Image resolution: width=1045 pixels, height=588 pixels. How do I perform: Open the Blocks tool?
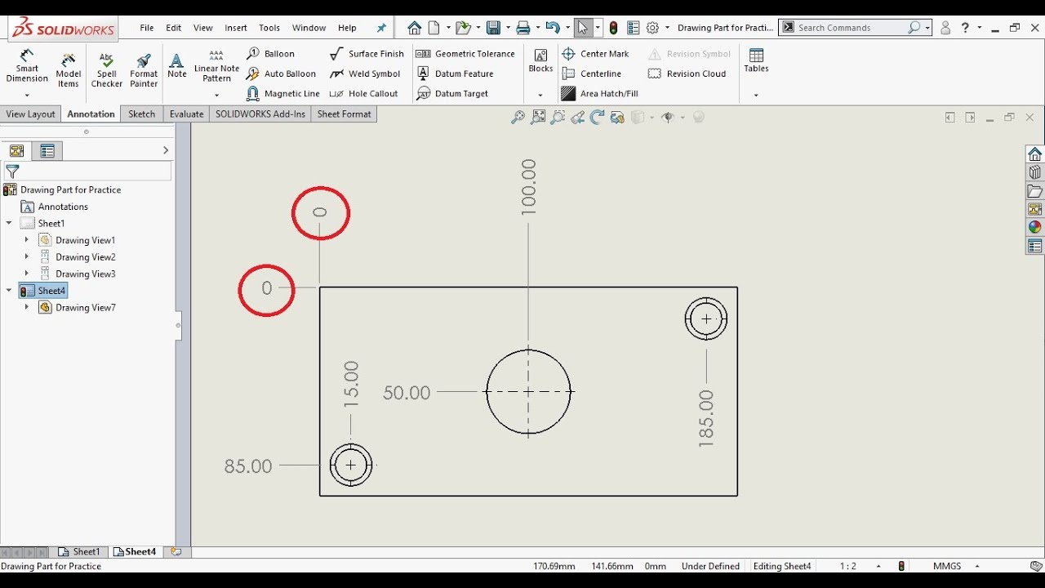[x=540, y=61]
